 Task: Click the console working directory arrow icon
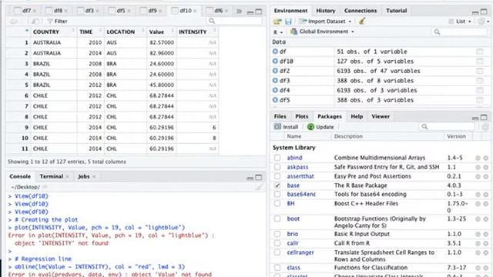click(x=45, y=187)
